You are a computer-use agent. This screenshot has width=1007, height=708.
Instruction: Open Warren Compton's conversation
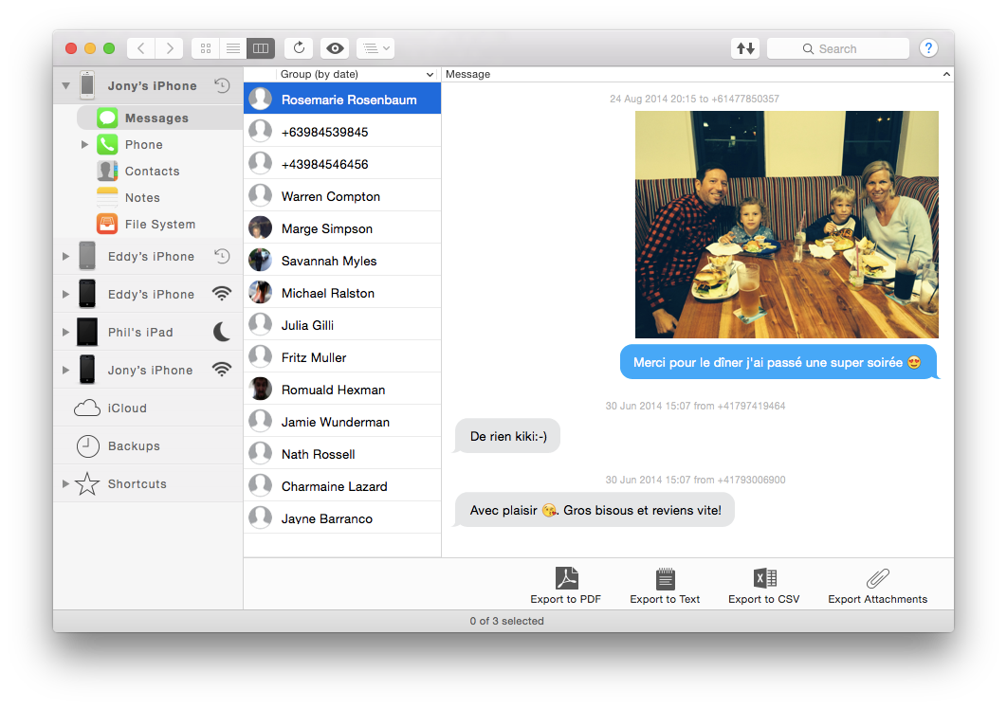pyautogui.click(x=342, y=196)
